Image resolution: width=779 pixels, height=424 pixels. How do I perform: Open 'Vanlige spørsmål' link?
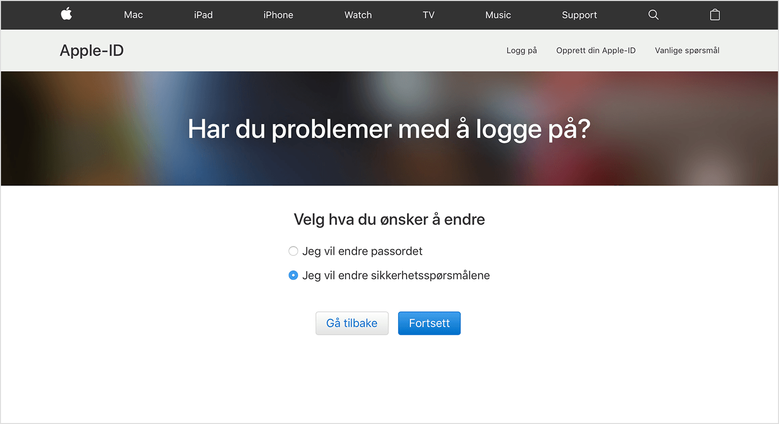tap(687, 50)
